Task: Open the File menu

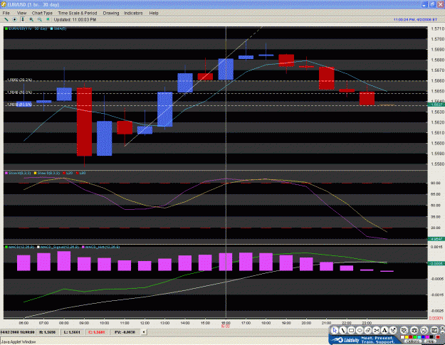Action: click(6, 13)
